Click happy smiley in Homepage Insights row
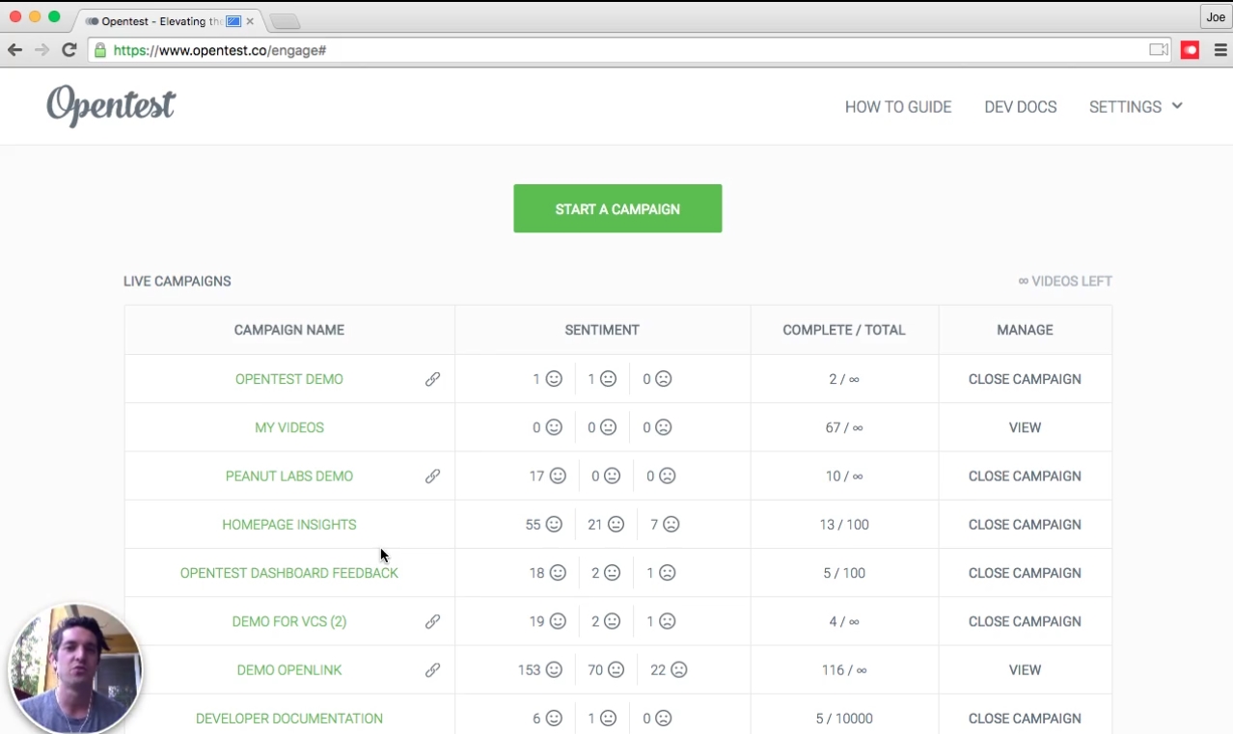The image size is (1233, 734). (x=554, y=525)
